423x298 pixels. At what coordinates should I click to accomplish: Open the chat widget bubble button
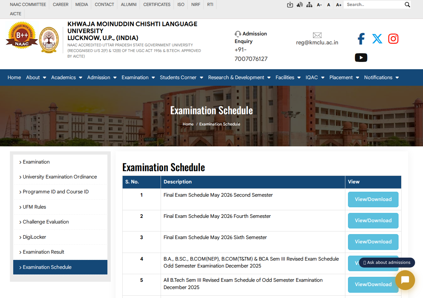tap(405, 280)
